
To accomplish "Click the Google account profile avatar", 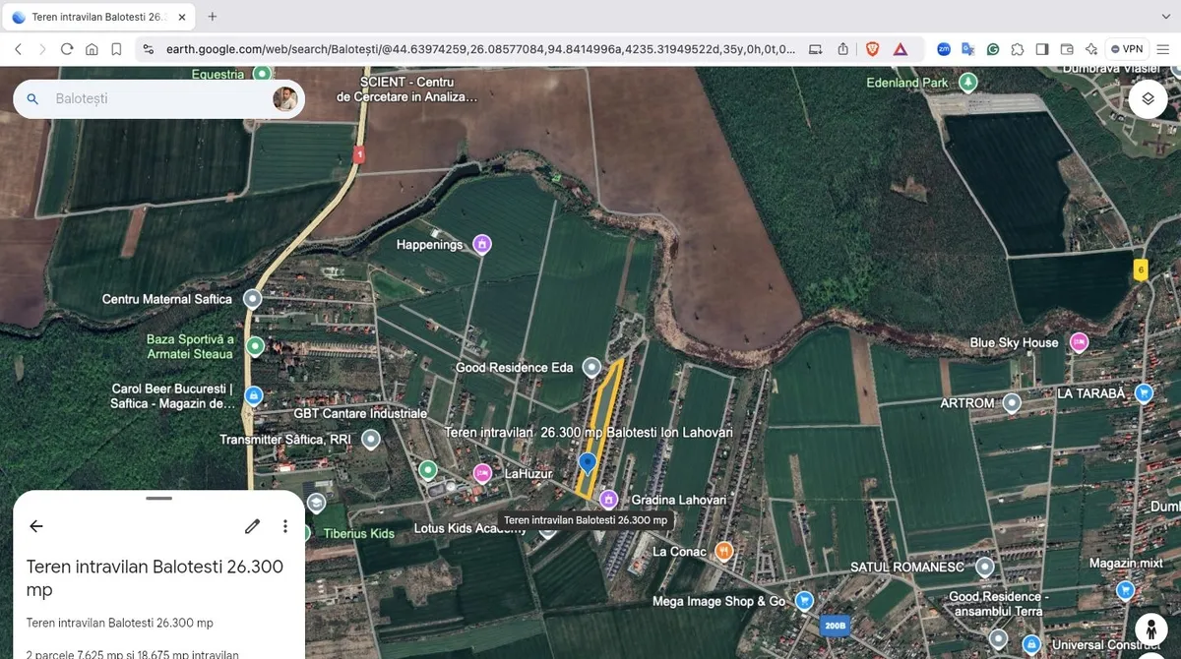I will 284,99.
